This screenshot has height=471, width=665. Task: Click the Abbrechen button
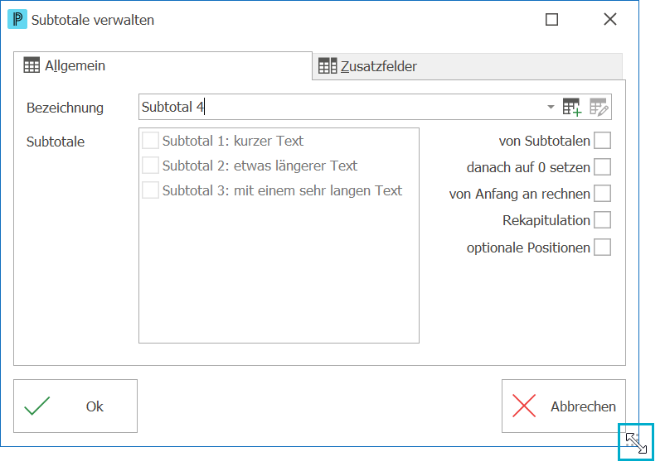click(x=564, y=406)
